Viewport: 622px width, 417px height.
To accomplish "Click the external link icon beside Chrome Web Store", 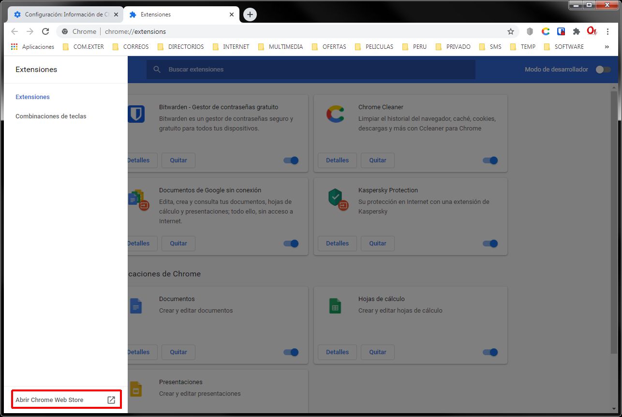I will pyautogui.click(x=111, y=400).
